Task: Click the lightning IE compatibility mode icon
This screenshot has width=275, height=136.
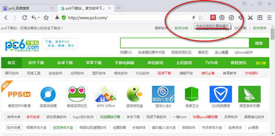Action: [x=194, y=17]
